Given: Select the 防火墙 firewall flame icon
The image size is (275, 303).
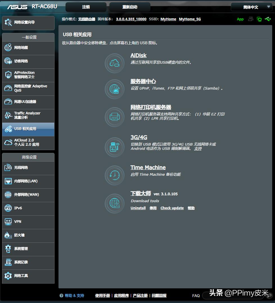Looking at the screenshot, I should (8, 236).
